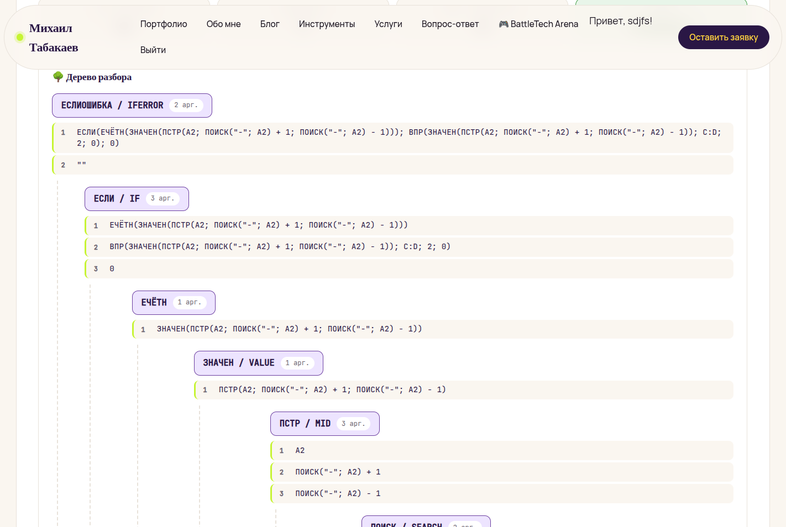The image size is (786, 527).
Task: Click the gamepad icon beside BattleTech Arena
Action: [x=503, y=24]
